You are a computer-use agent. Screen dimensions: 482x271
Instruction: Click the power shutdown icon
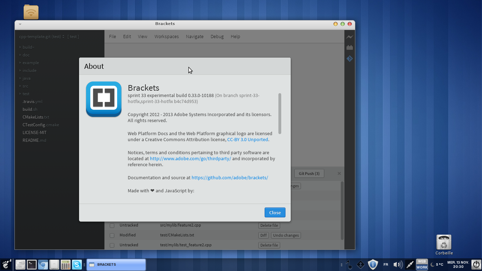(x=476, y=264)
